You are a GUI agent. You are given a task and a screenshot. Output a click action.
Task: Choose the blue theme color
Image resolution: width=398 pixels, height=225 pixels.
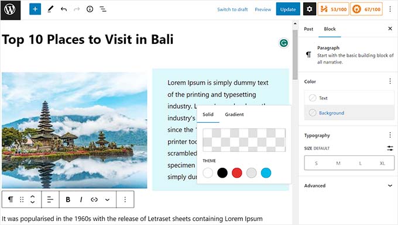pyautogui.click(x=266, y=173)
